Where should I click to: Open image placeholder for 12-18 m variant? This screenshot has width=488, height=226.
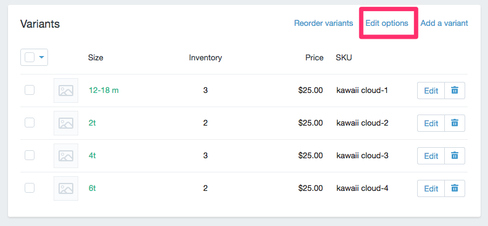[x=66, y=91]
